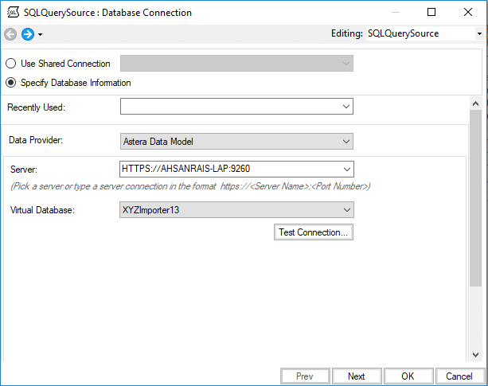This screenshot has height=386, width=488.
Task: Open the Virtual Database dropdown
Action: pos(346,209)
